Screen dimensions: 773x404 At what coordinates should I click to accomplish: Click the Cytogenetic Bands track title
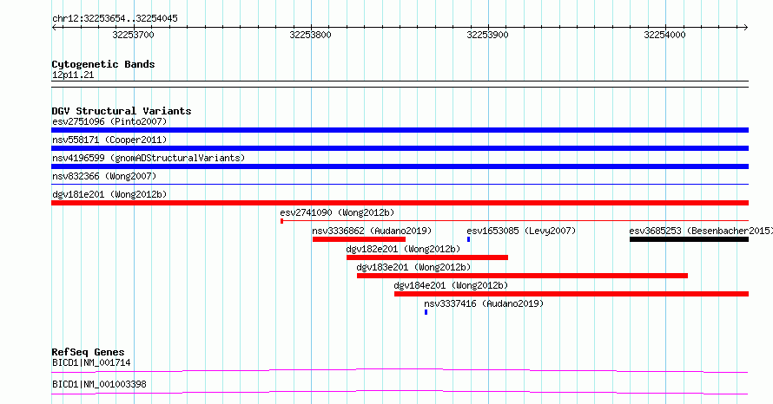103,64
